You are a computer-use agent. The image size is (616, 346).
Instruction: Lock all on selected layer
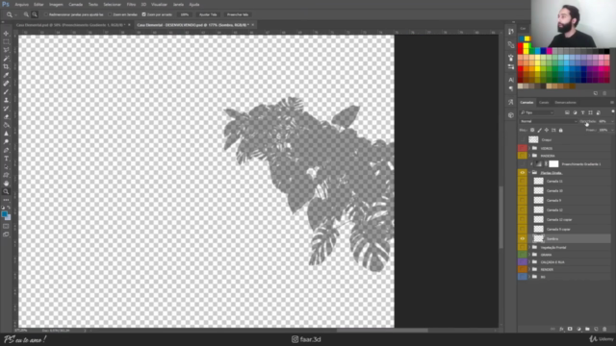pos(560,131)
